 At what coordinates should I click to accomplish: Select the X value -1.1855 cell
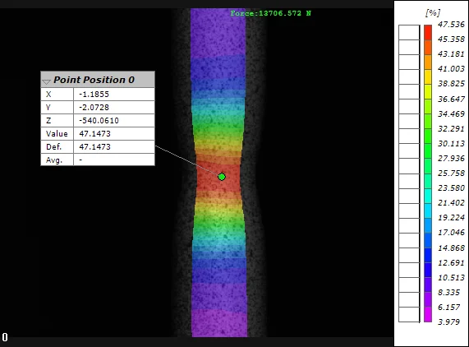click(x=114, y=95)
